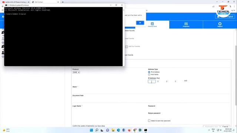Enable Select to save new password checkbox
Screen dimensions: 237x133
(149, 121)
